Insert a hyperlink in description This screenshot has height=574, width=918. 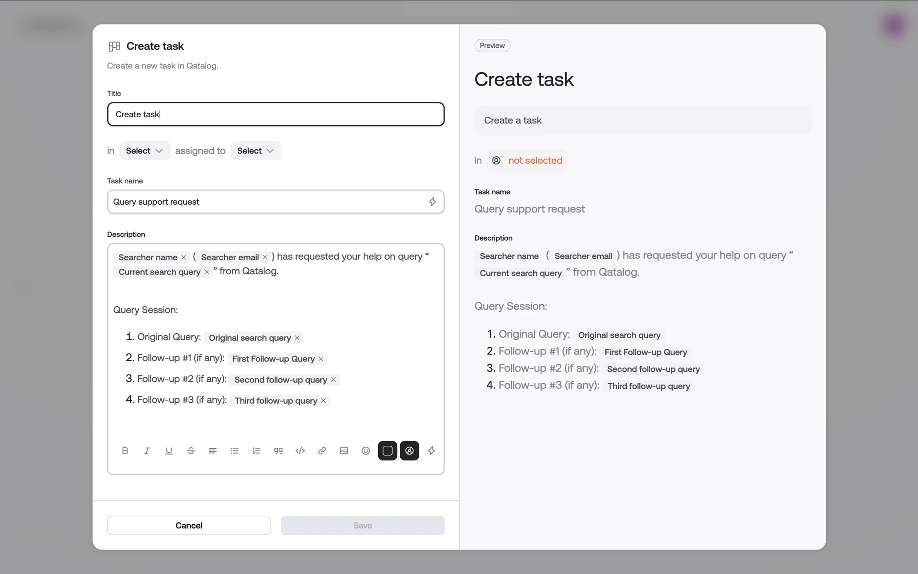click(x=322, y=451)
